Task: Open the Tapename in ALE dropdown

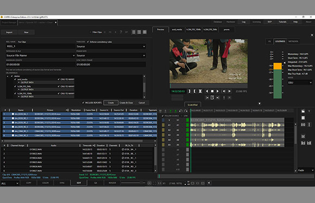Action: pos(41,56)
